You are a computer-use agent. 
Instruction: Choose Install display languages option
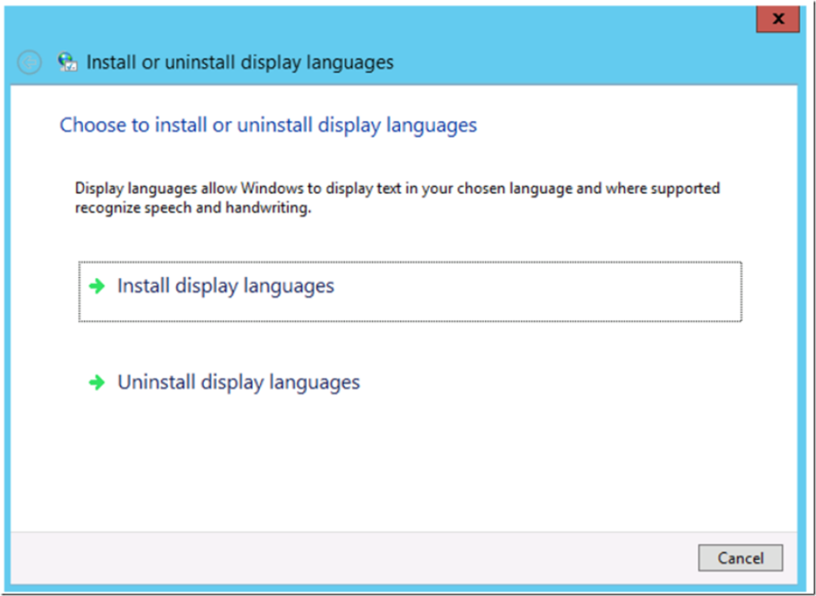tap(410, 292)
